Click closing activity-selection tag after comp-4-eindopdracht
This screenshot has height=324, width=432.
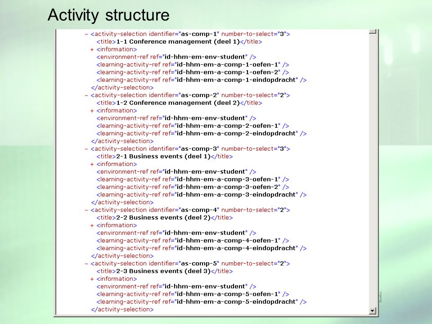tap(122, 256)
